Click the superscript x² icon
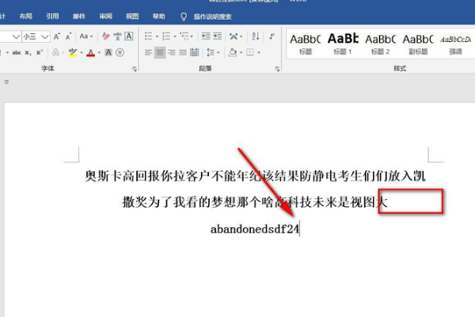Image resolution: width=475 pixels, height=317 pixels. point(40,52)
